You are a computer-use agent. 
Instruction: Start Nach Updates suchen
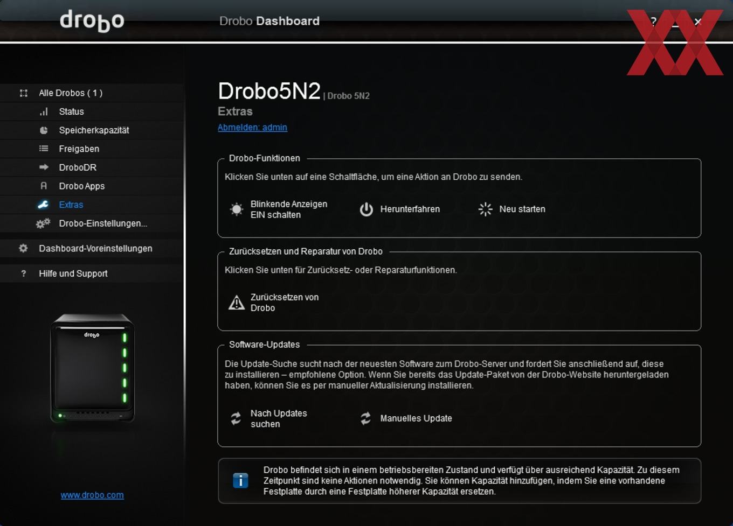(268, 418)
